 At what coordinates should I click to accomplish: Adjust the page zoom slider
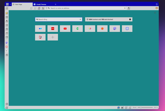click(145, 107)
